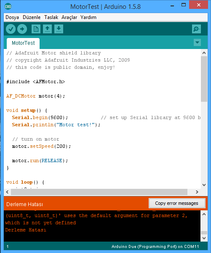Click 'Serial.begin(9600);' in the code
211x253 pixels.
point(40,117)
